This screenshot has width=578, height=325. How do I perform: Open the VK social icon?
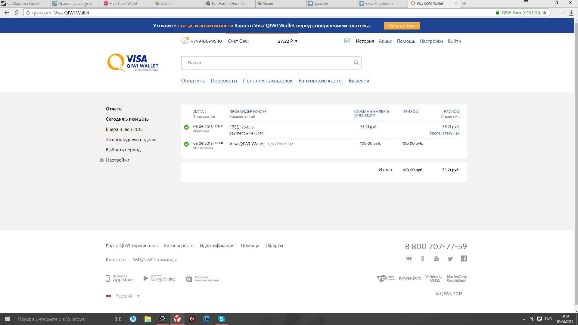click(x=409, y=258)
